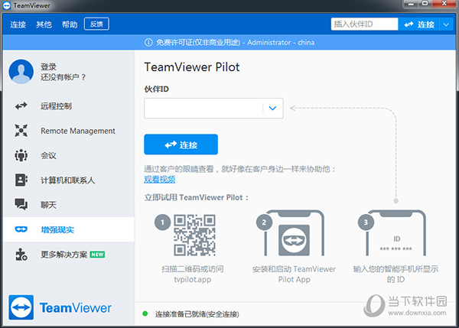Screen dimensions: 459x328
Task: Click the phone ID illustration in step 3
Action: point(396,233)
